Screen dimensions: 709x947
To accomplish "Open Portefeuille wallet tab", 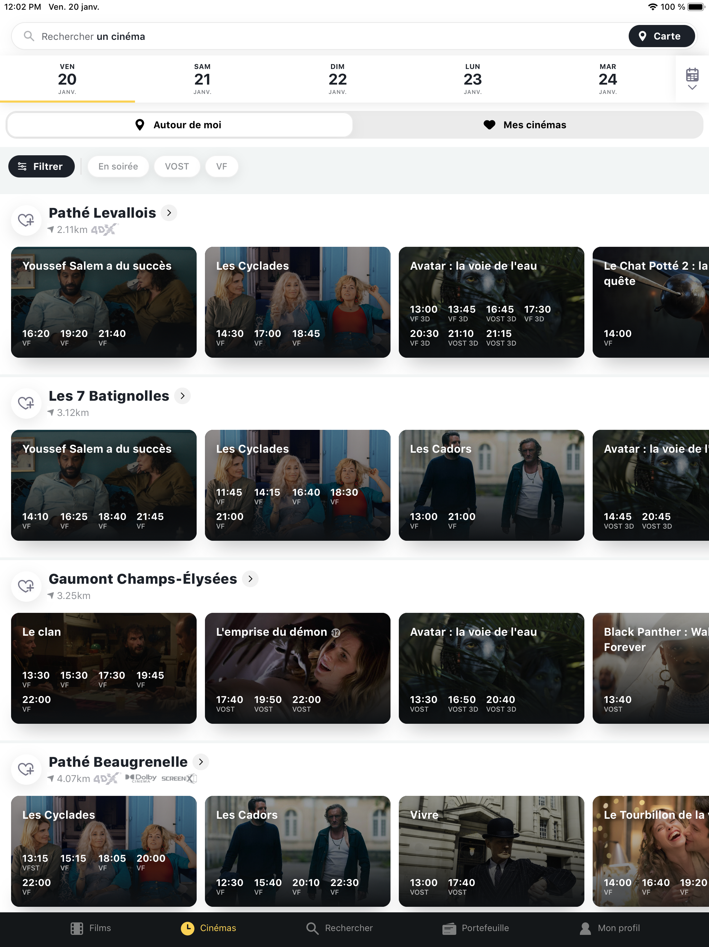I will (475, 928).
